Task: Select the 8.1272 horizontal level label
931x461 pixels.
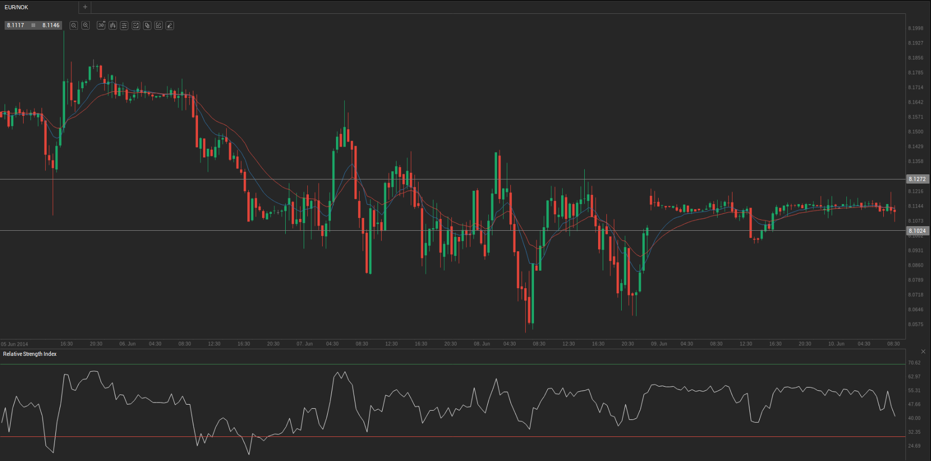Action: tap(917, 179)
